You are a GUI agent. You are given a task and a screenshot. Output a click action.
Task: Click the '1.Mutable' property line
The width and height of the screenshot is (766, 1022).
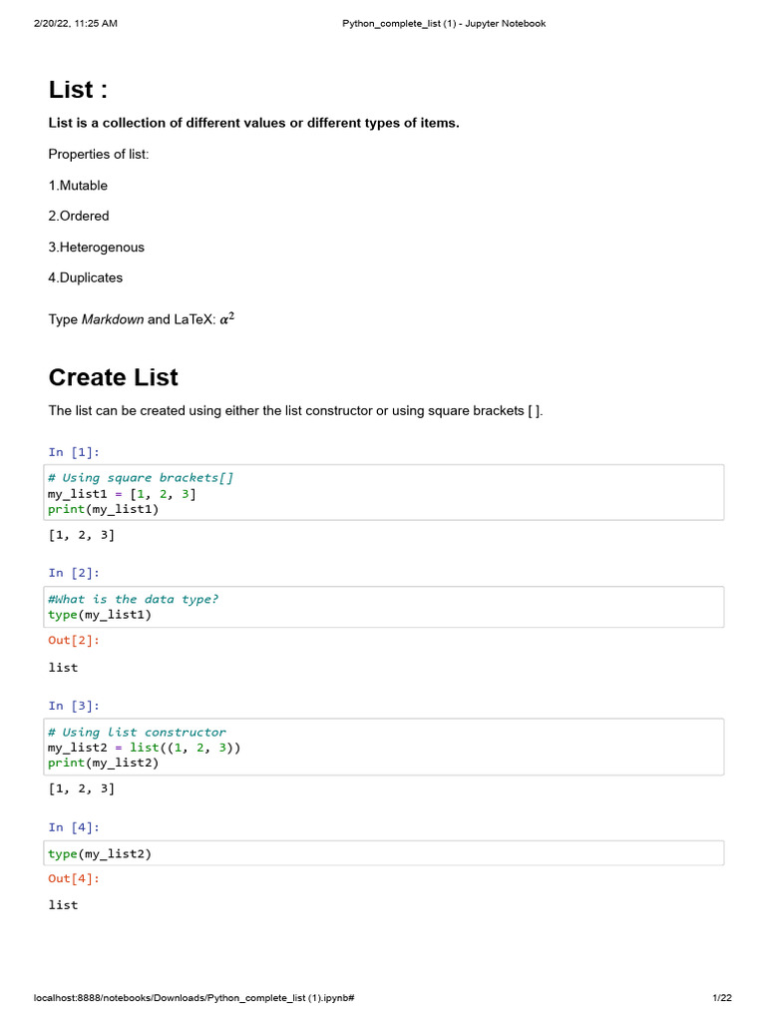click(x=78, y=186)
